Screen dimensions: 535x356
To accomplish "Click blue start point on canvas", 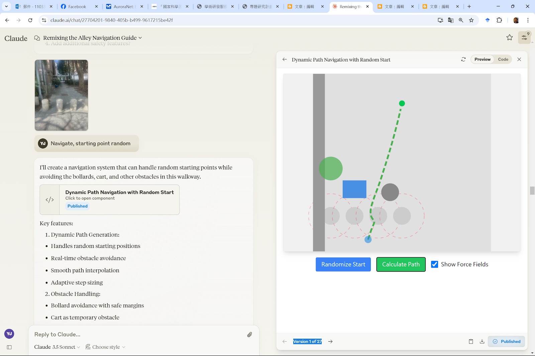I will click(x=368, y=239).
